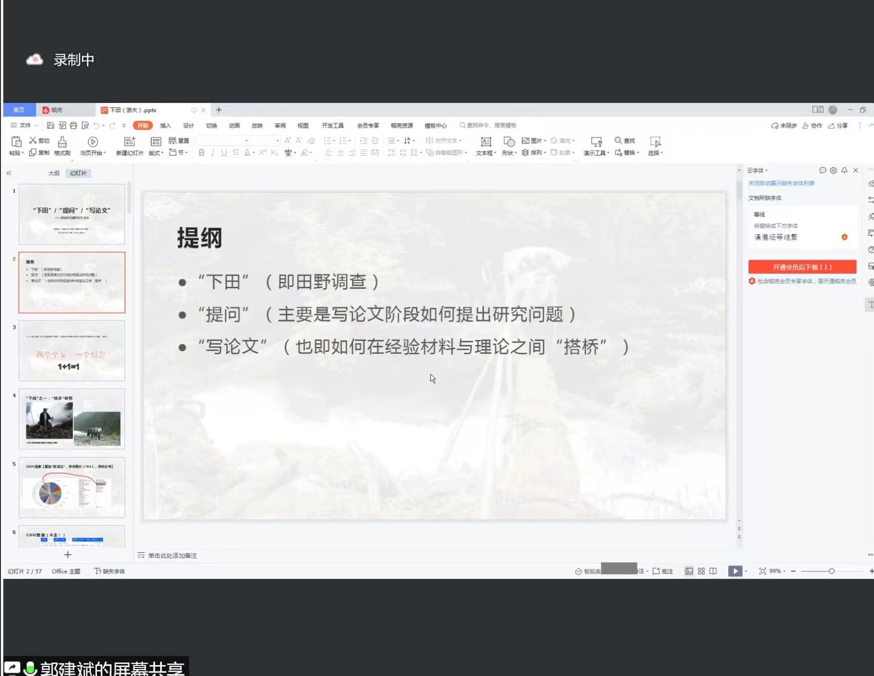Click the red 开通会员后下载 button

click(x=802, y=267)
